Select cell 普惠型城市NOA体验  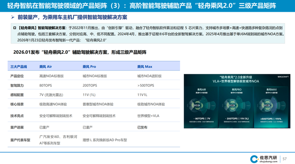[98, 104]
